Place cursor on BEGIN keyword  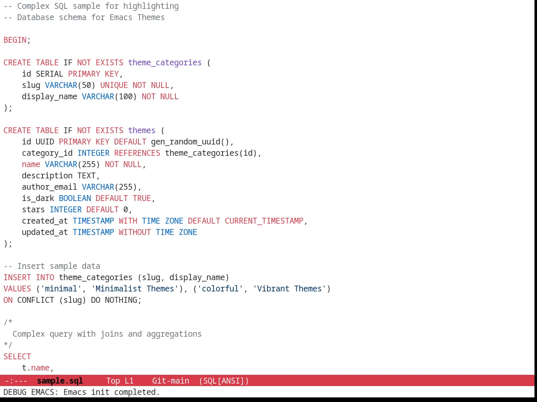(x=15, y=40)
